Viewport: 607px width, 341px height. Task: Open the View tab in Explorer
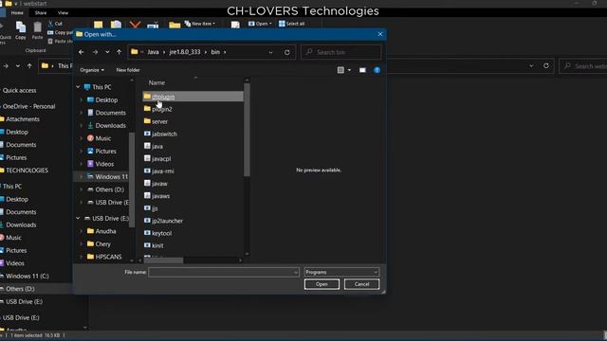[x=63, y=12]
